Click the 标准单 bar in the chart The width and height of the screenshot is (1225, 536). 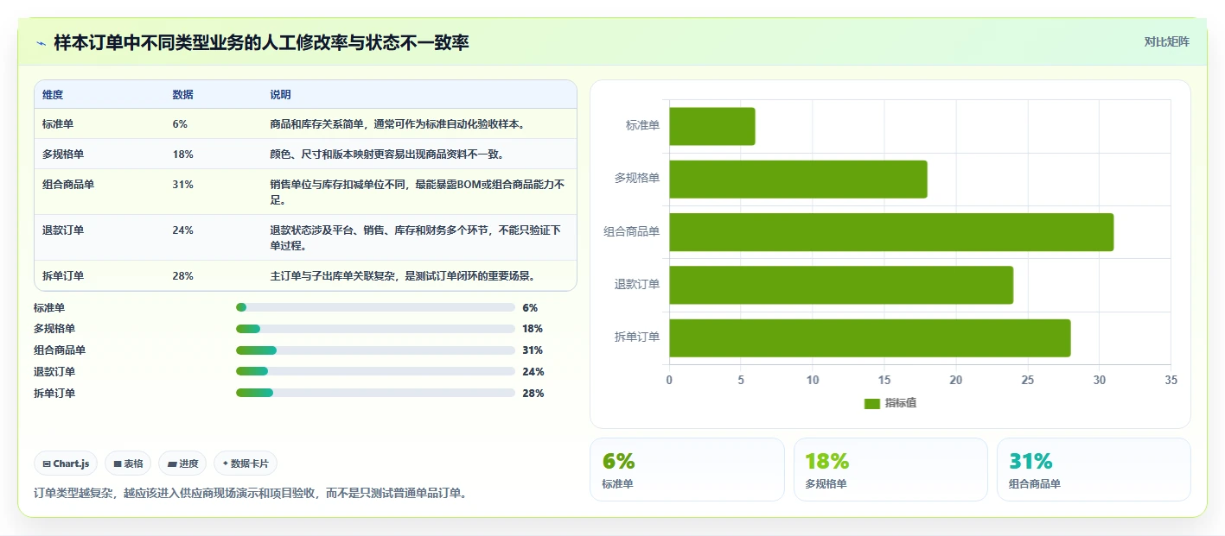point(712,126)
